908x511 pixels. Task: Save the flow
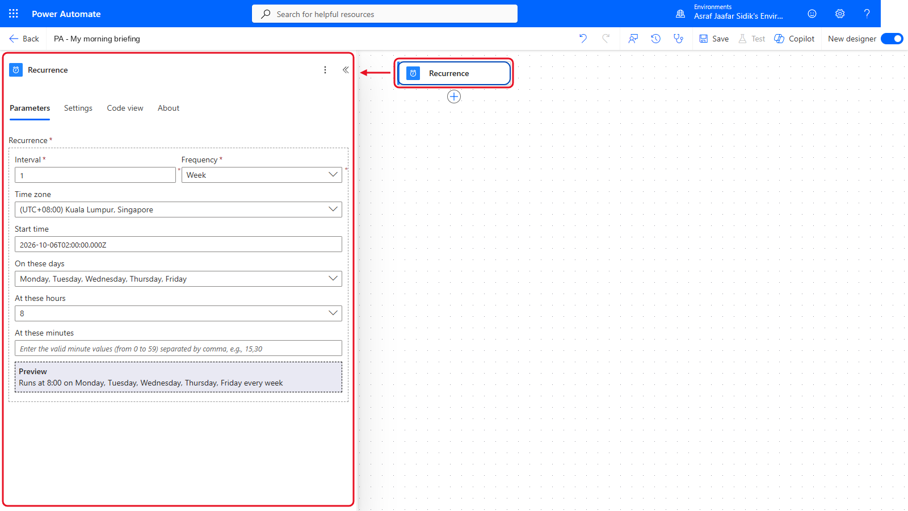click(714, 39)
